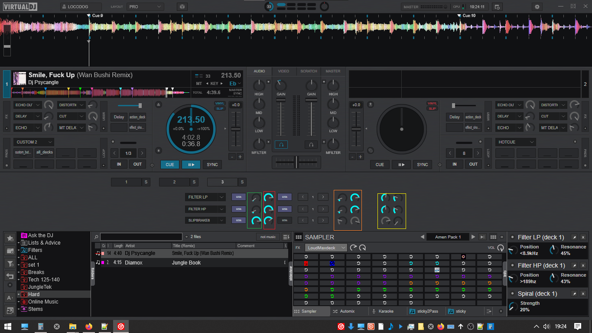The image size is (592, 333).
Task: Toggle VINYL mode on deck 1
Action: click(x=220, y=103)
